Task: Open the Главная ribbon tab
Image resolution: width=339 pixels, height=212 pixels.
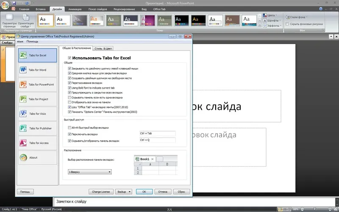Action: click(x=24, y=9)
